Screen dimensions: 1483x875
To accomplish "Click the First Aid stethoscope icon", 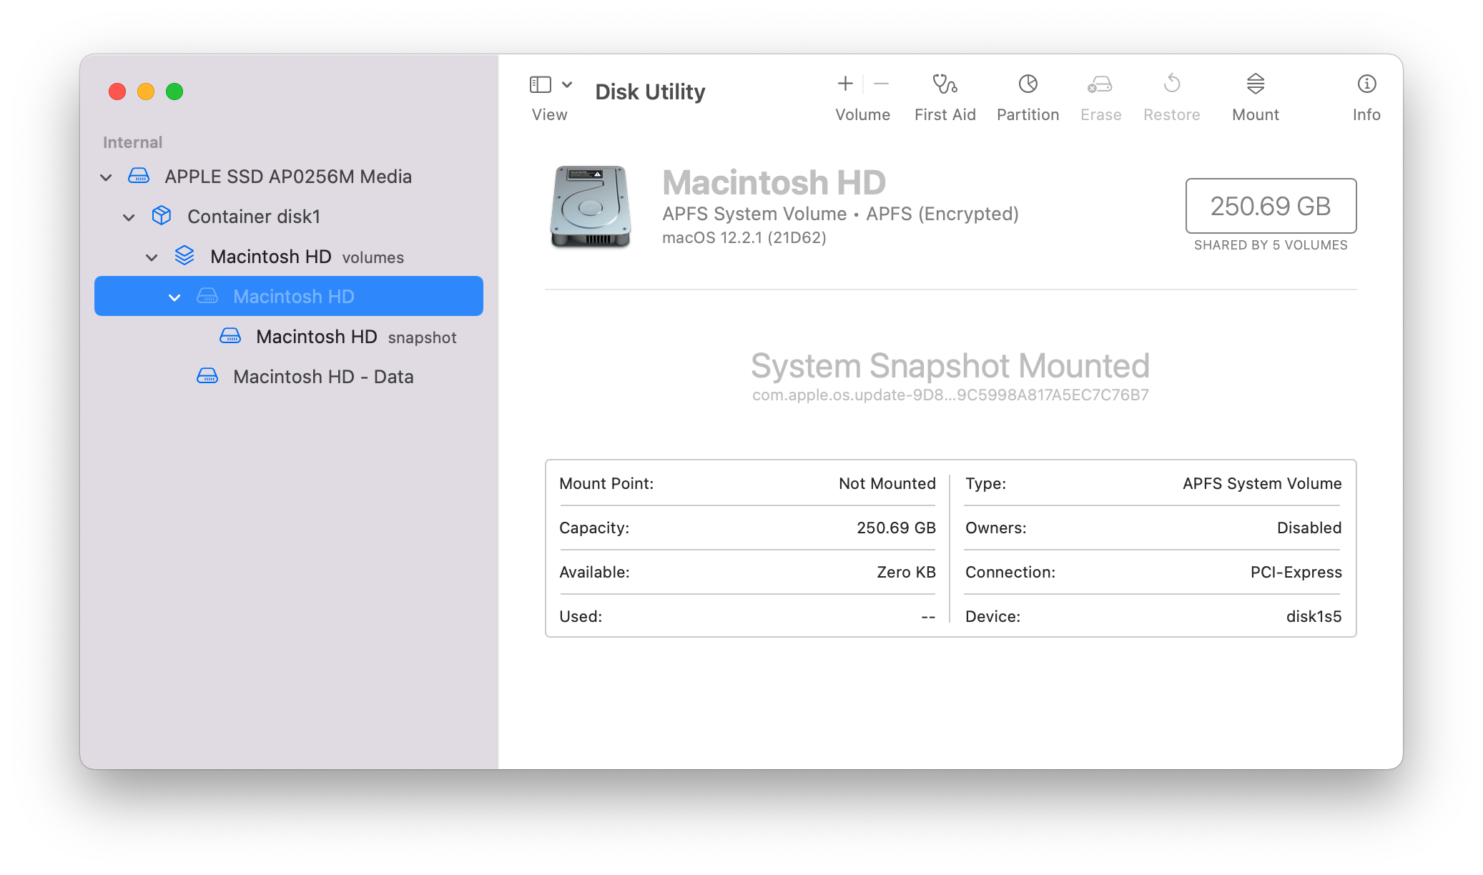I will [x=945, y=84].
